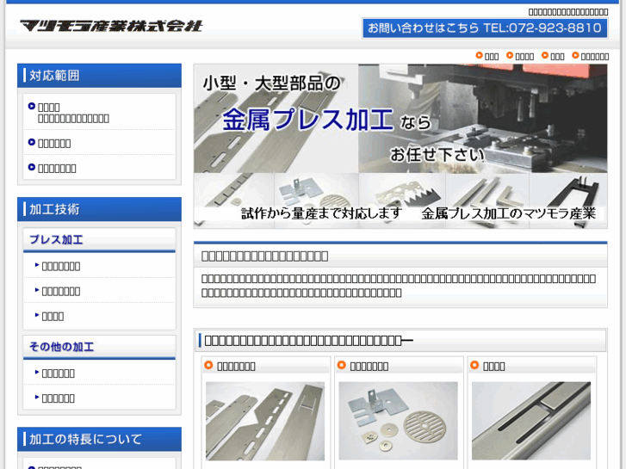Open the first arrow link under プレス加工

click(x=60, y=266)
